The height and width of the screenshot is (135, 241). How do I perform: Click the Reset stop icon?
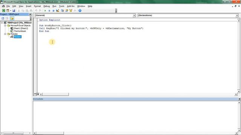pyautogui.click(x=53, y=10)
